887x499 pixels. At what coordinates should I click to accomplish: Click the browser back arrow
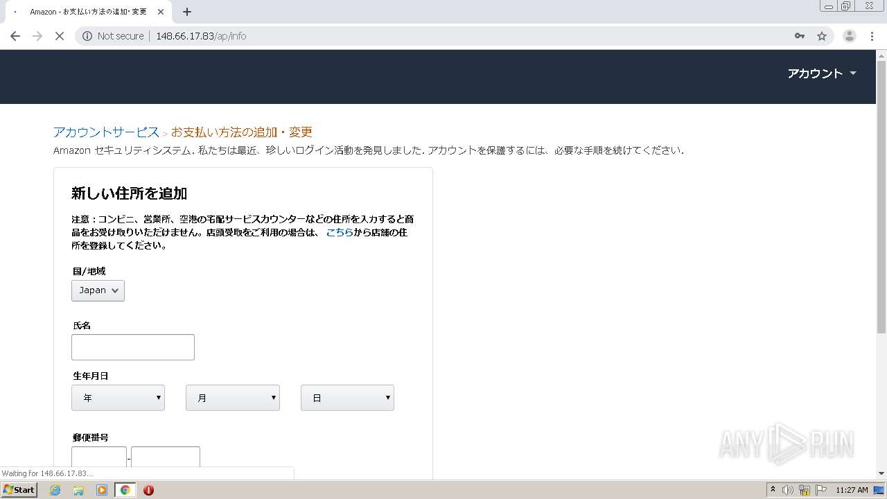(x=15, y=36)
